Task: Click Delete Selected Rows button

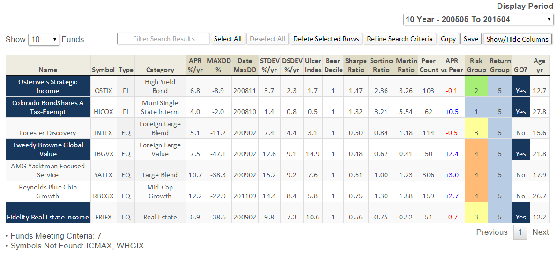Action: 326,39
